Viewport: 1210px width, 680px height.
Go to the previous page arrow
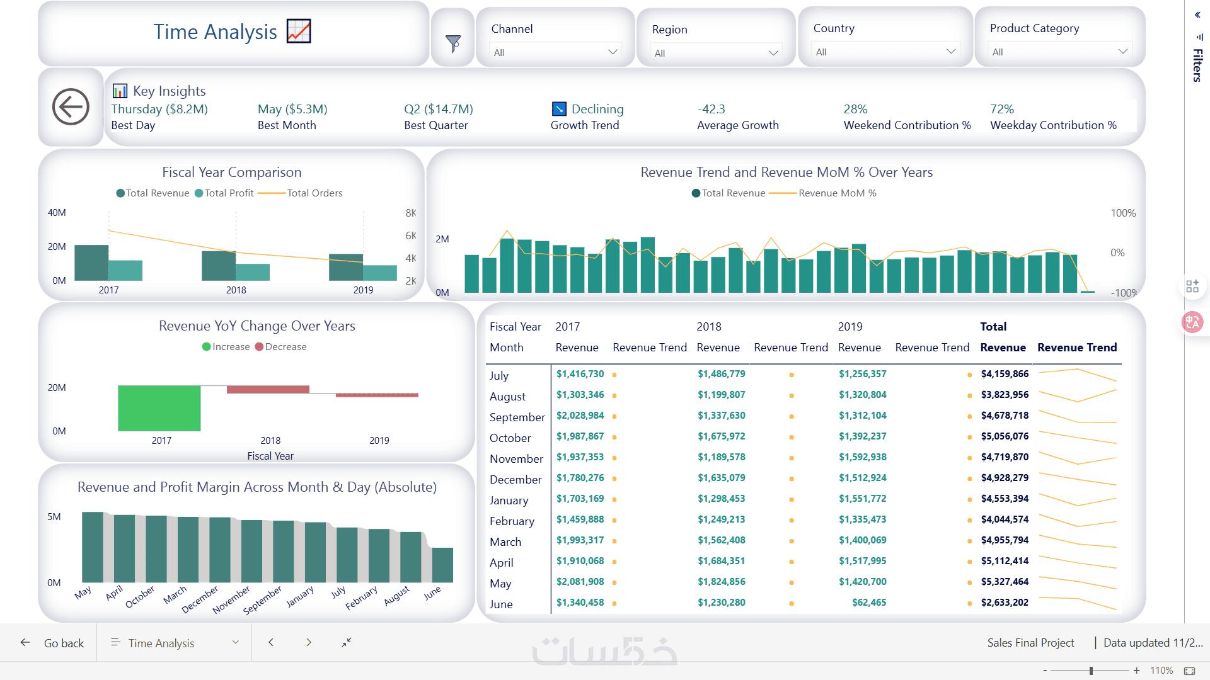click(271, 642)
